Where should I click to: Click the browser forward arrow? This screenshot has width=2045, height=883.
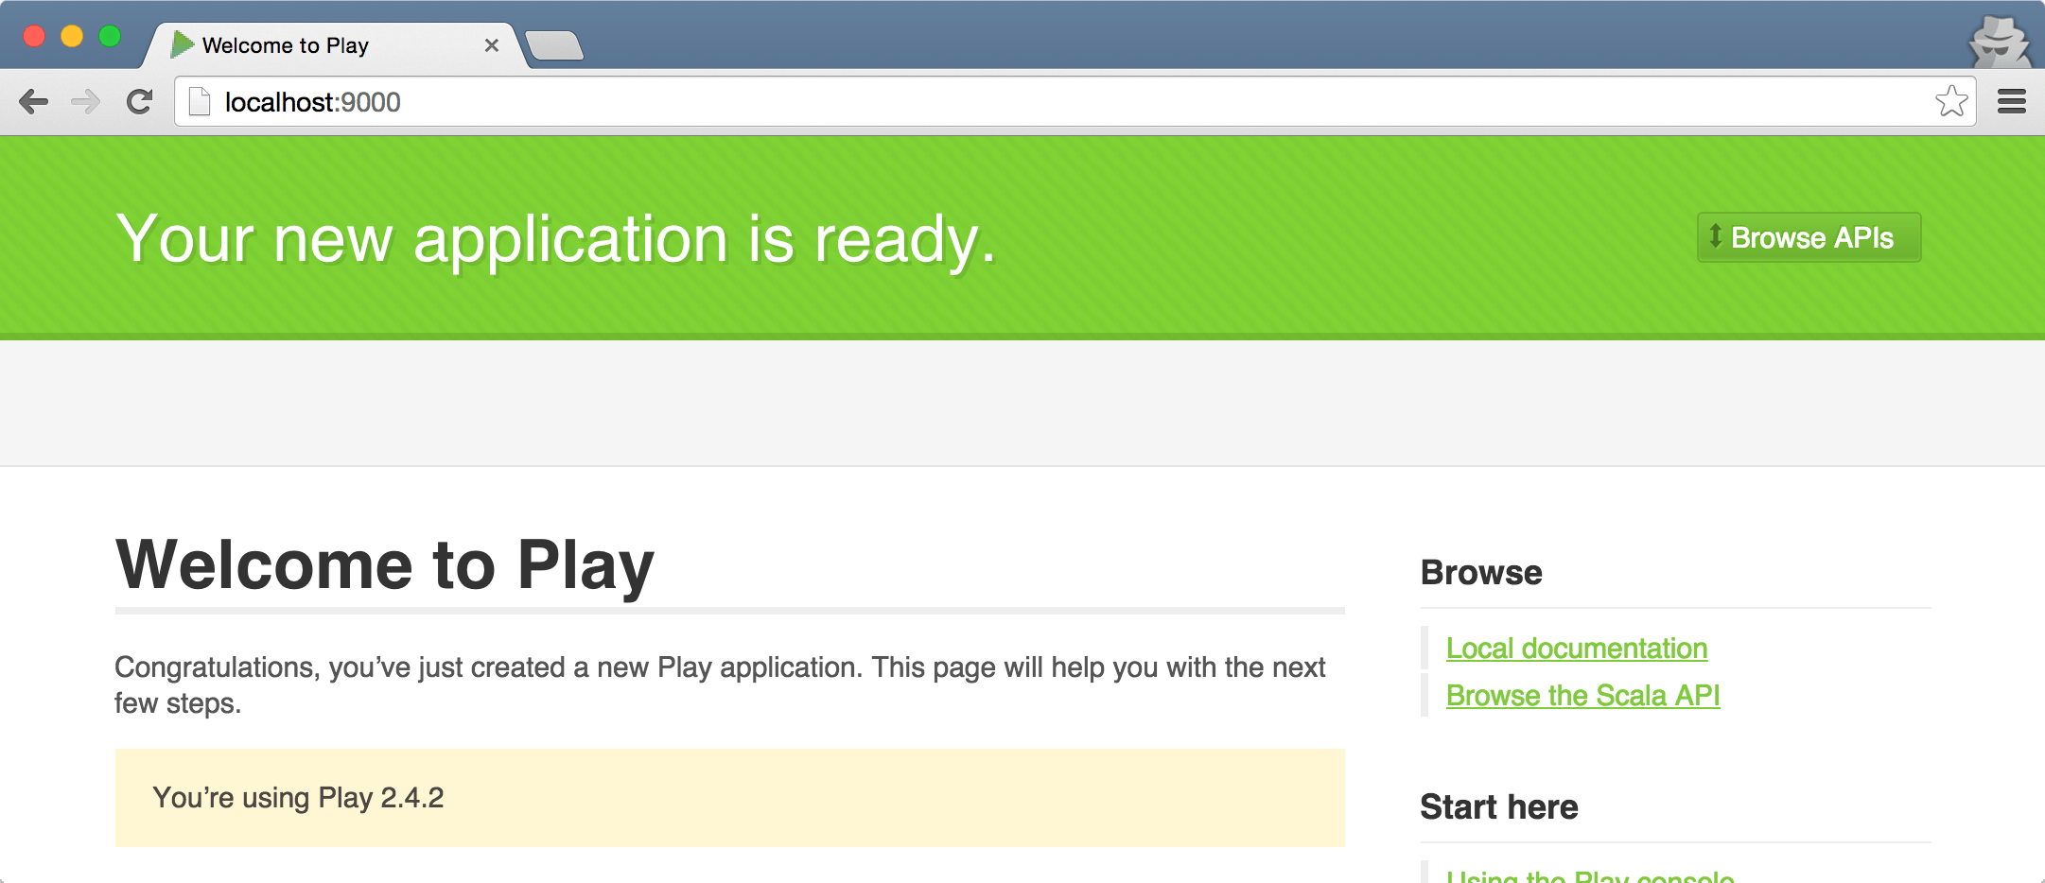pyautogui.click(x=85, y=101)
